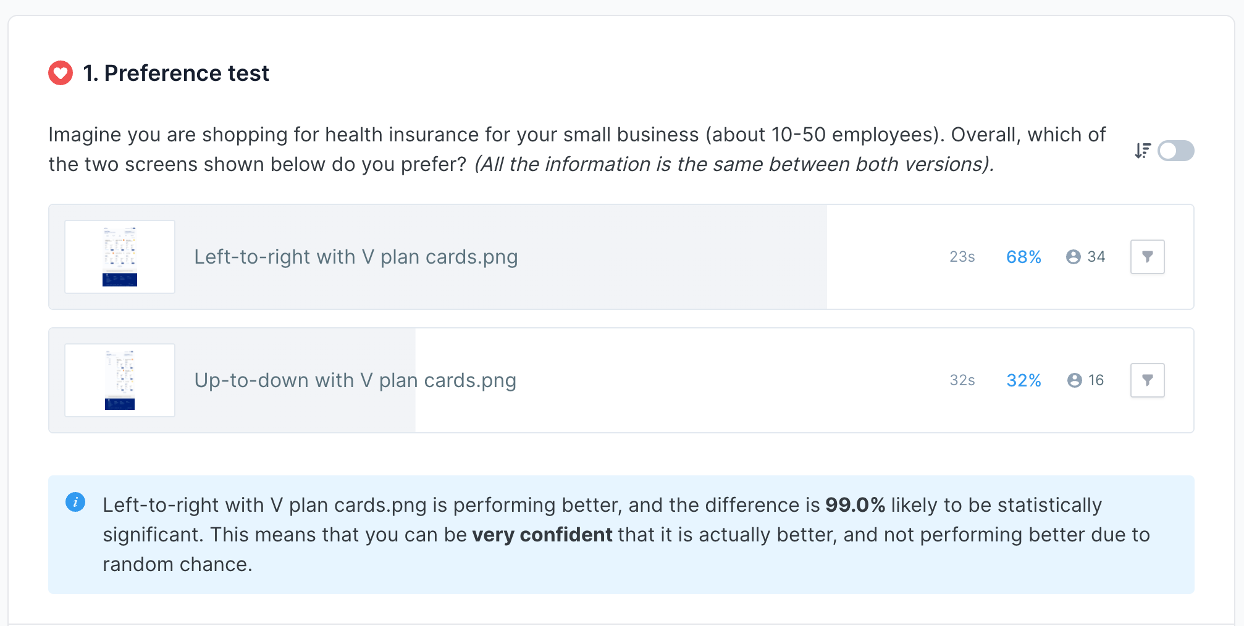Click the 32% preference percentage

(x=1023, y=380)
